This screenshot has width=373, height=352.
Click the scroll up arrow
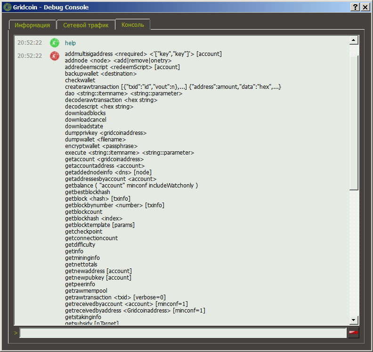[354, 41]
